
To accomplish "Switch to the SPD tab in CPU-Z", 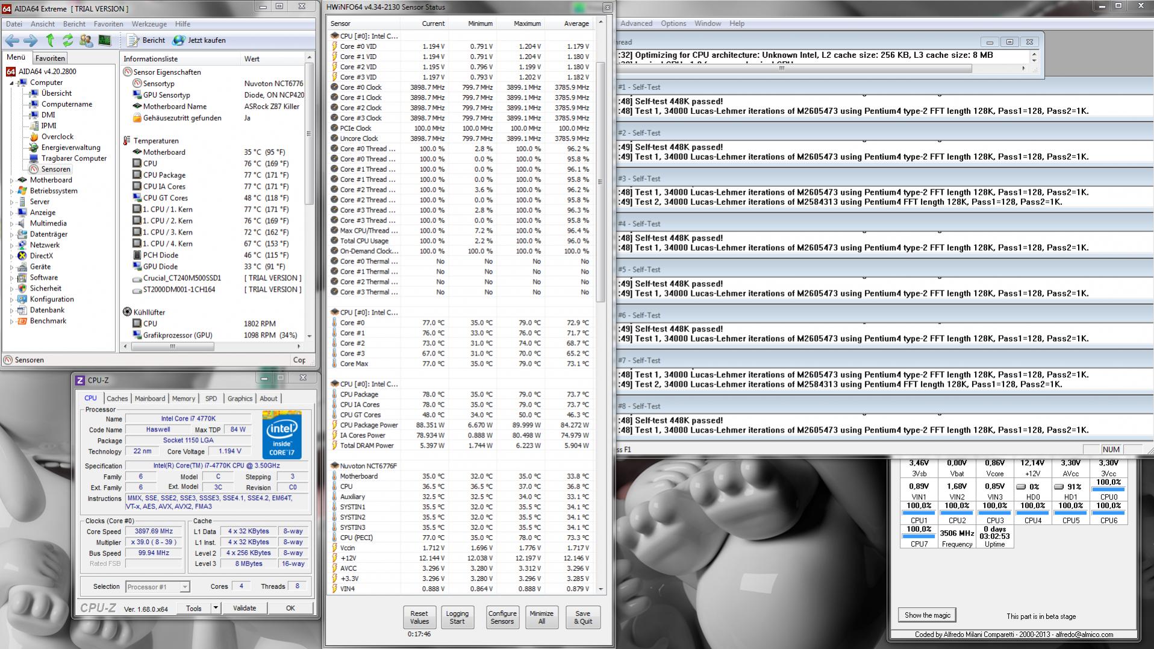I will pos(211,398).
